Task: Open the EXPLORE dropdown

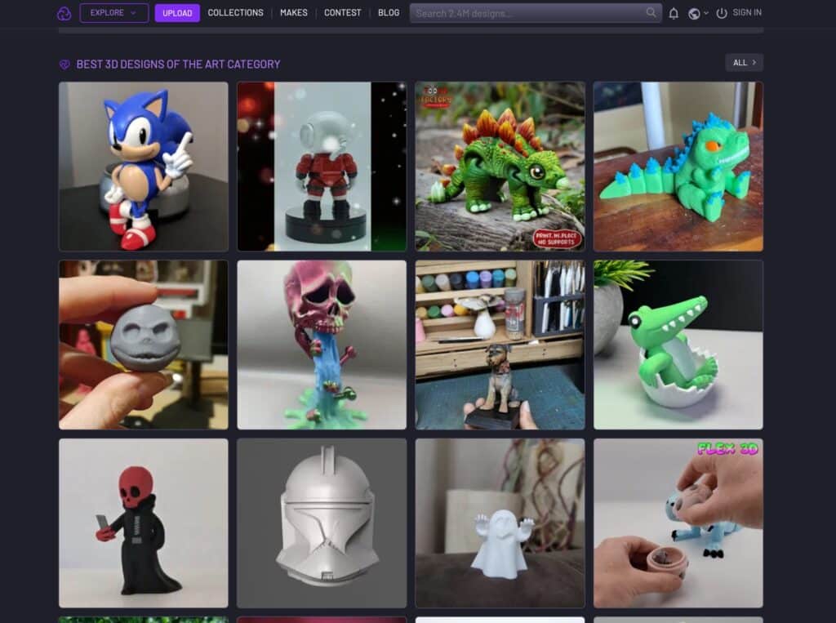Action: pyautogui.click(x=113, y=13)
